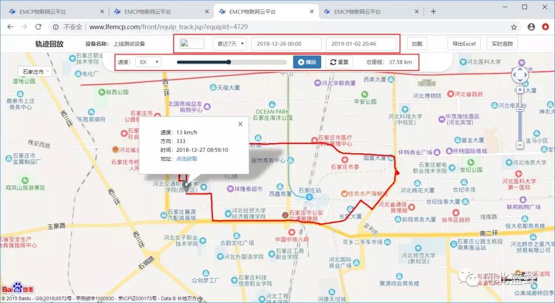Click the 2018-12-27 08:59:10 time value

point(202,150)
